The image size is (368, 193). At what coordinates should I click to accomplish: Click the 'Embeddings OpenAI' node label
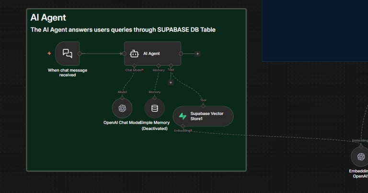[x=358, y=173]
